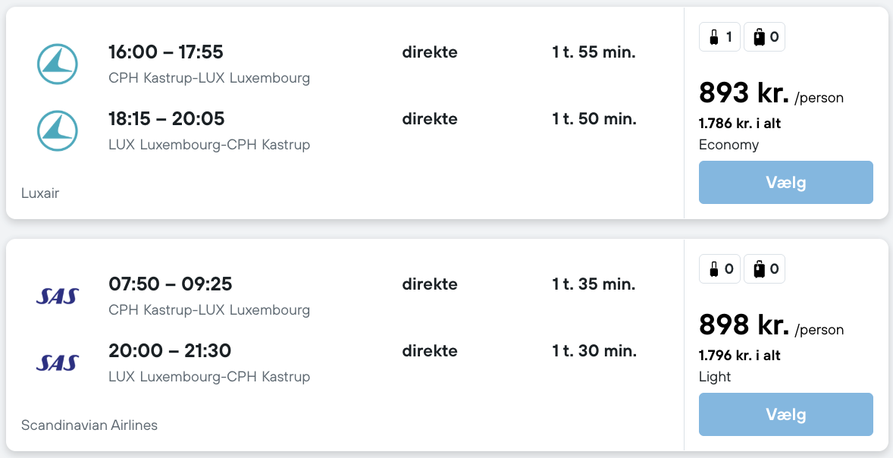Select the 16:00 – 17:55 outbound flight time
The height and width of the screenshot is (458, 893).
pos(166,52)
